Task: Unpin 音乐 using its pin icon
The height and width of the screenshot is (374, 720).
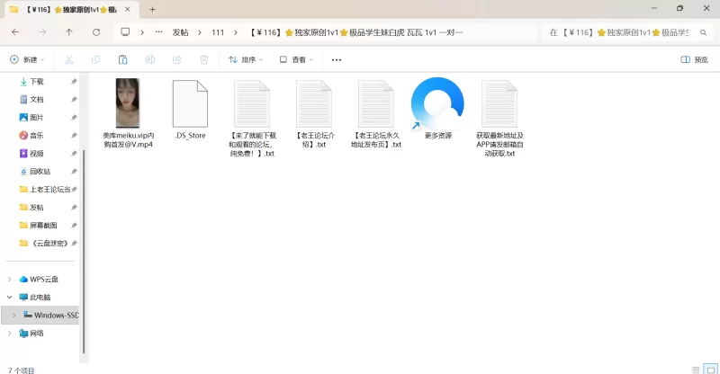Action: pyautogui.click(x=74, y=136)
